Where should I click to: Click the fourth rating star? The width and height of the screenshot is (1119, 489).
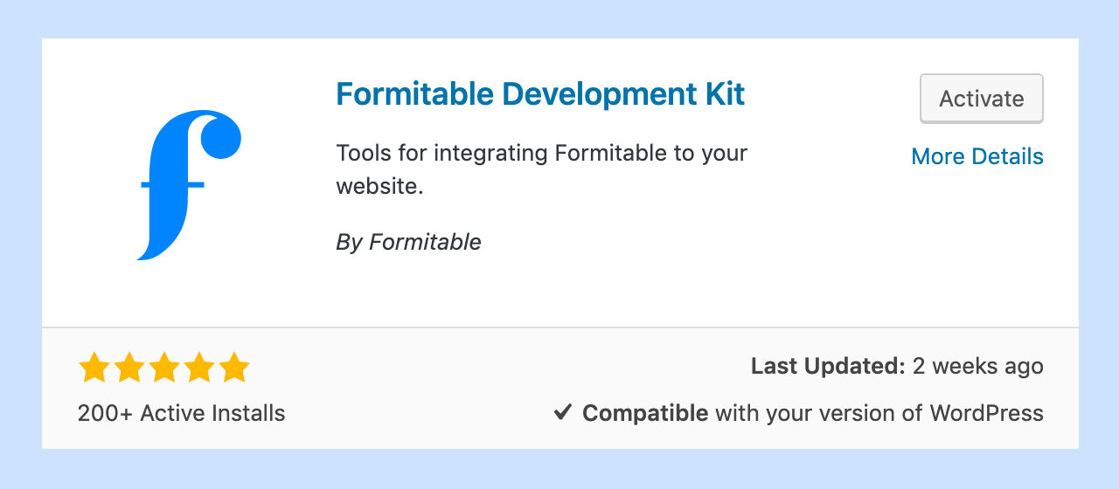(x=199, y=368)
